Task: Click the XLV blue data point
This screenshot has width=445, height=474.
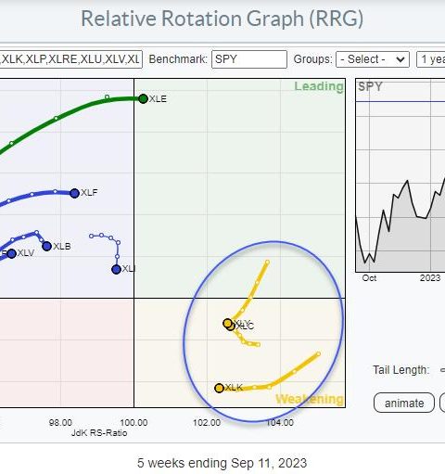Action: (11, 254)
